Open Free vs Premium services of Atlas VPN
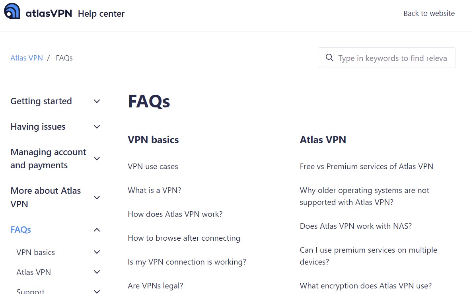473x294 pixels. pos(366,166)
